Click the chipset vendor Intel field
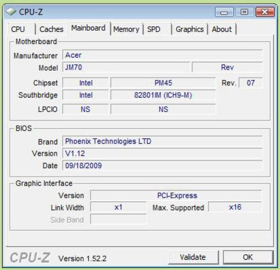This screenshot has height=270, width=280. tap(85, 83)
